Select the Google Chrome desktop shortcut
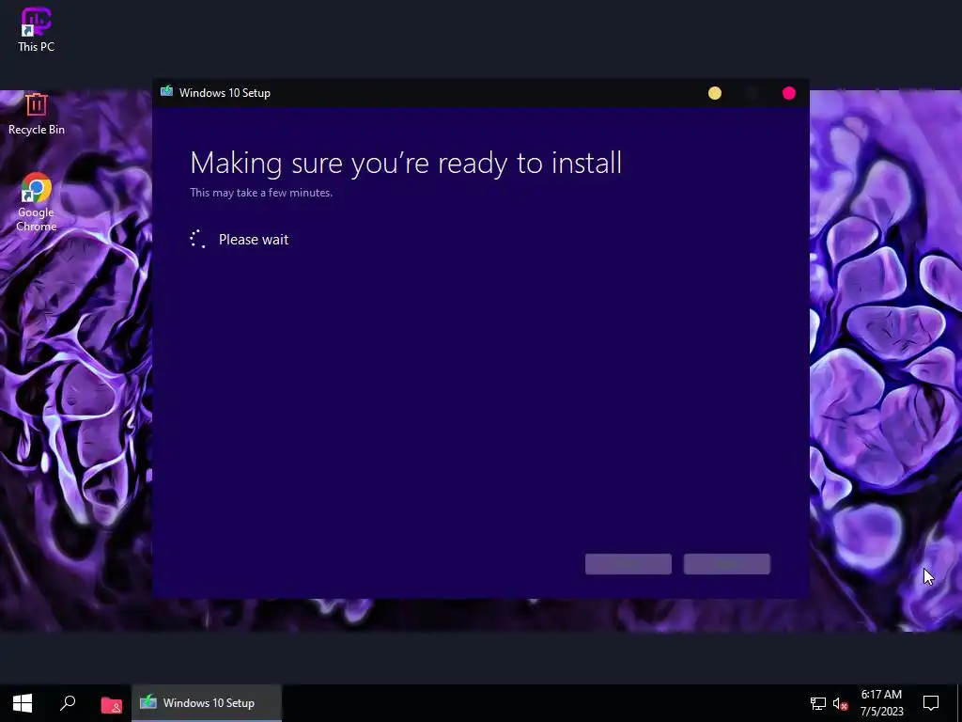This screenshot has width=962, height=722. pos(37,202)
